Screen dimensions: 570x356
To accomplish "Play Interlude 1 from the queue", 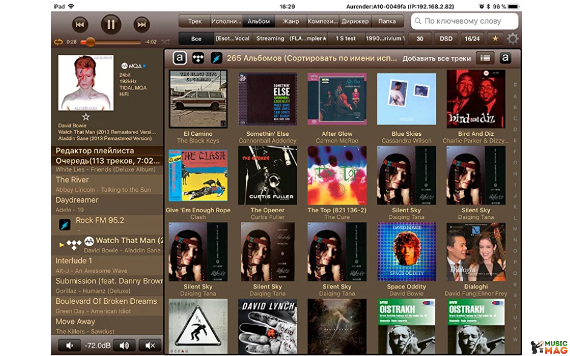I will pos(107,265).
